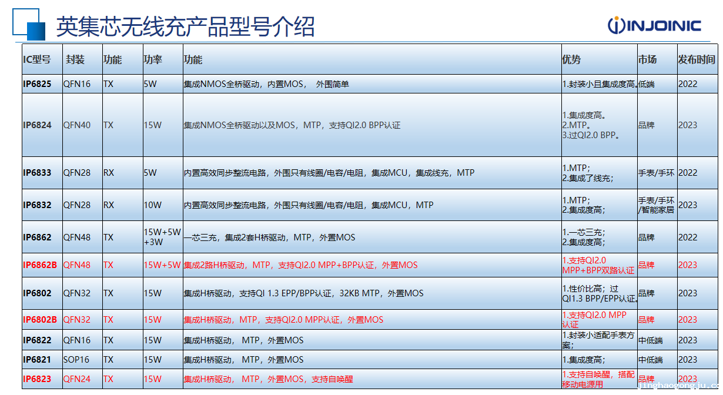Click the blue square decoration icon beside title
The width and height of the screenshot is (723, 395).
point(28,24)
